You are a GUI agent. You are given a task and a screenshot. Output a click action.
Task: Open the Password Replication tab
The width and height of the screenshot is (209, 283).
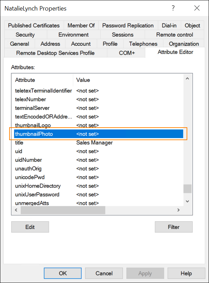tap(128, 25)
